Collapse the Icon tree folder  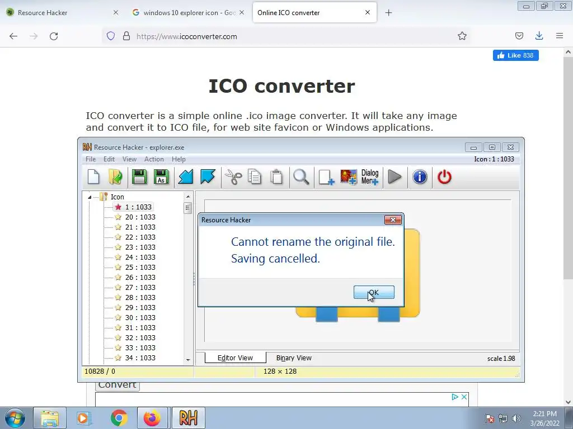coord(90,197)
